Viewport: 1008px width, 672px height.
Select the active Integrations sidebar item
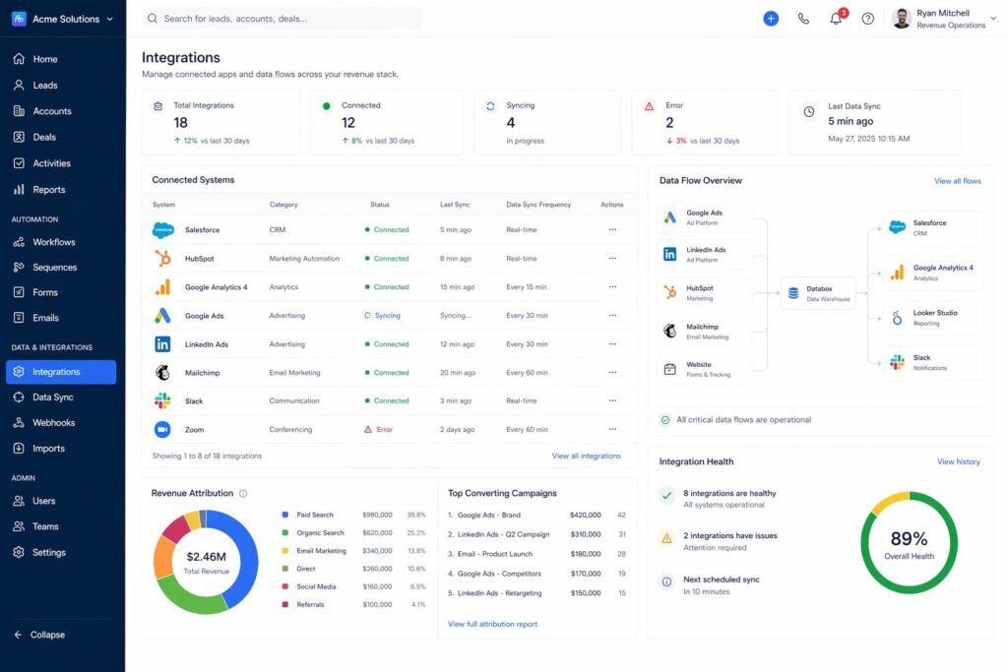(61, 372)
